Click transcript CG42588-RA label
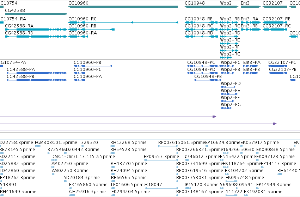 (19, 26)
